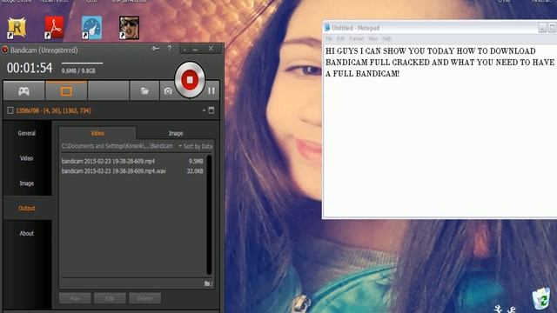Click the window icon on the resolution row
557x313 pixels.
click(x=211, y=110)
